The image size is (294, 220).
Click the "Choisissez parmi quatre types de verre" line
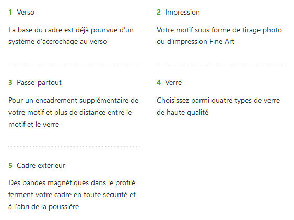[218, 101]
